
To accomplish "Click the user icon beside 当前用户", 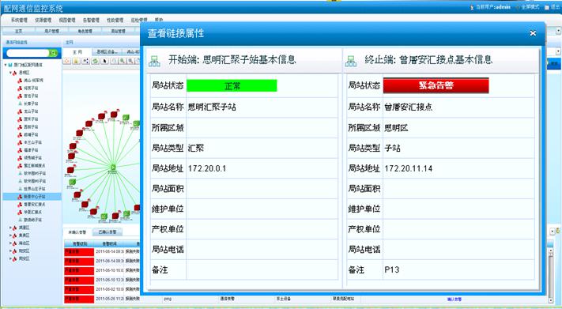I will pyautogui.click(x=472, y=7).
